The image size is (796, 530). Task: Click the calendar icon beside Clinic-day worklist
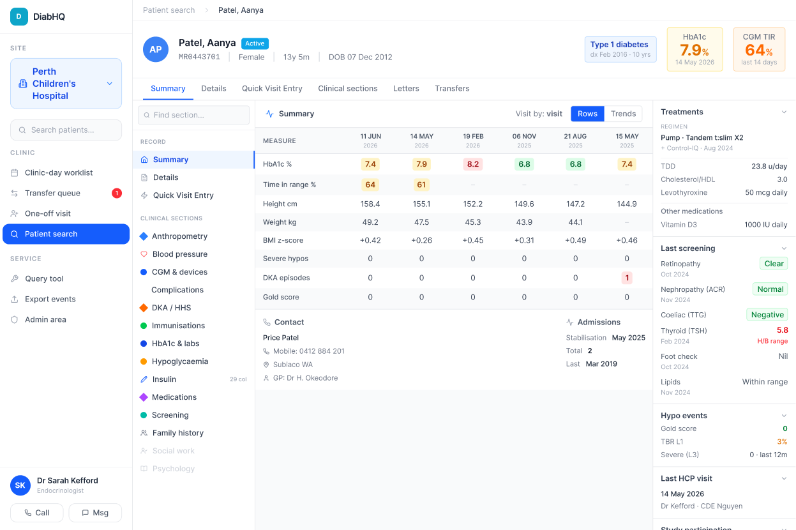[15, 172]
